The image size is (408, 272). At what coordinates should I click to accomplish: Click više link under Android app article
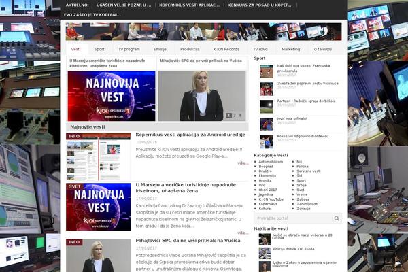pos(243,163)
